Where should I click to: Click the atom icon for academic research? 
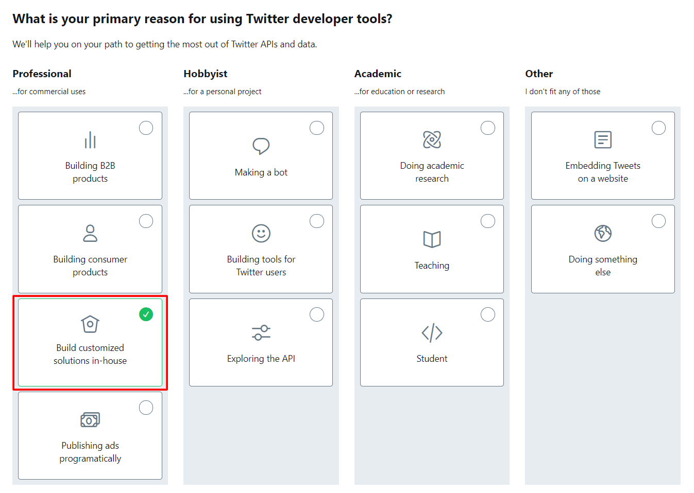(432, 139)
